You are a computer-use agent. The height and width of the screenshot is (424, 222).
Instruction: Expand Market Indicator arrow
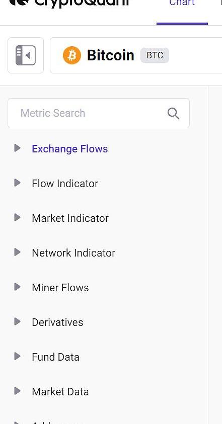pyautogui.click(x=17, y=217)
